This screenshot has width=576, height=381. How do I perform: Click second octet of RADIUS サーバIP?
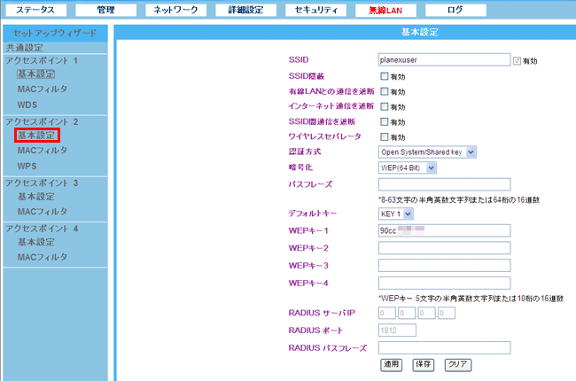[407, 313]
